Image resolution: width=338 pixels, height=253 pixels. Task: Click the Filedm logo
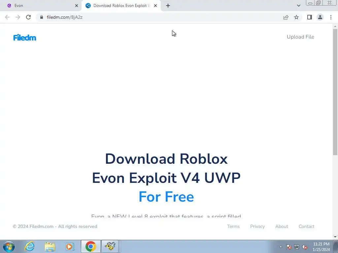click(x=24, y=38)
